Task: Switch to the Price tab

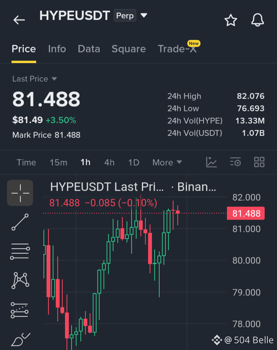Action: tap(23, 49)
